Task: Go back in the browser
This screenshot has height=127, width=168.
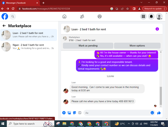Action: (x=2, y=9)
